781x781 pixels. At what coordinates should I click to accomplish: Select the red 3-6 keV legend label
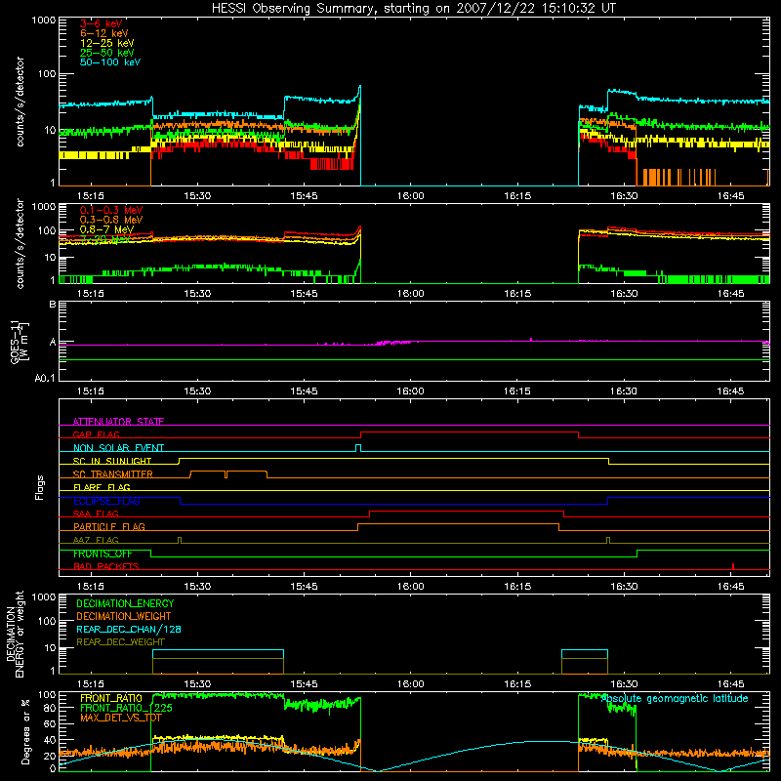click(x=102, y=23)
